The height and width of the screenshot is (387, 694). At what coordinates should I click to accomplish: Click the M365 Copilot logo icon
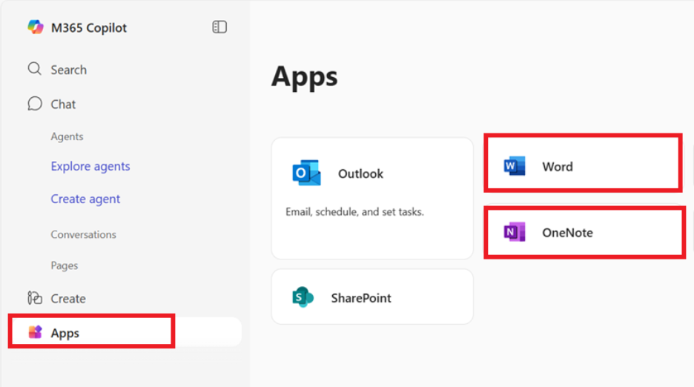36,27
